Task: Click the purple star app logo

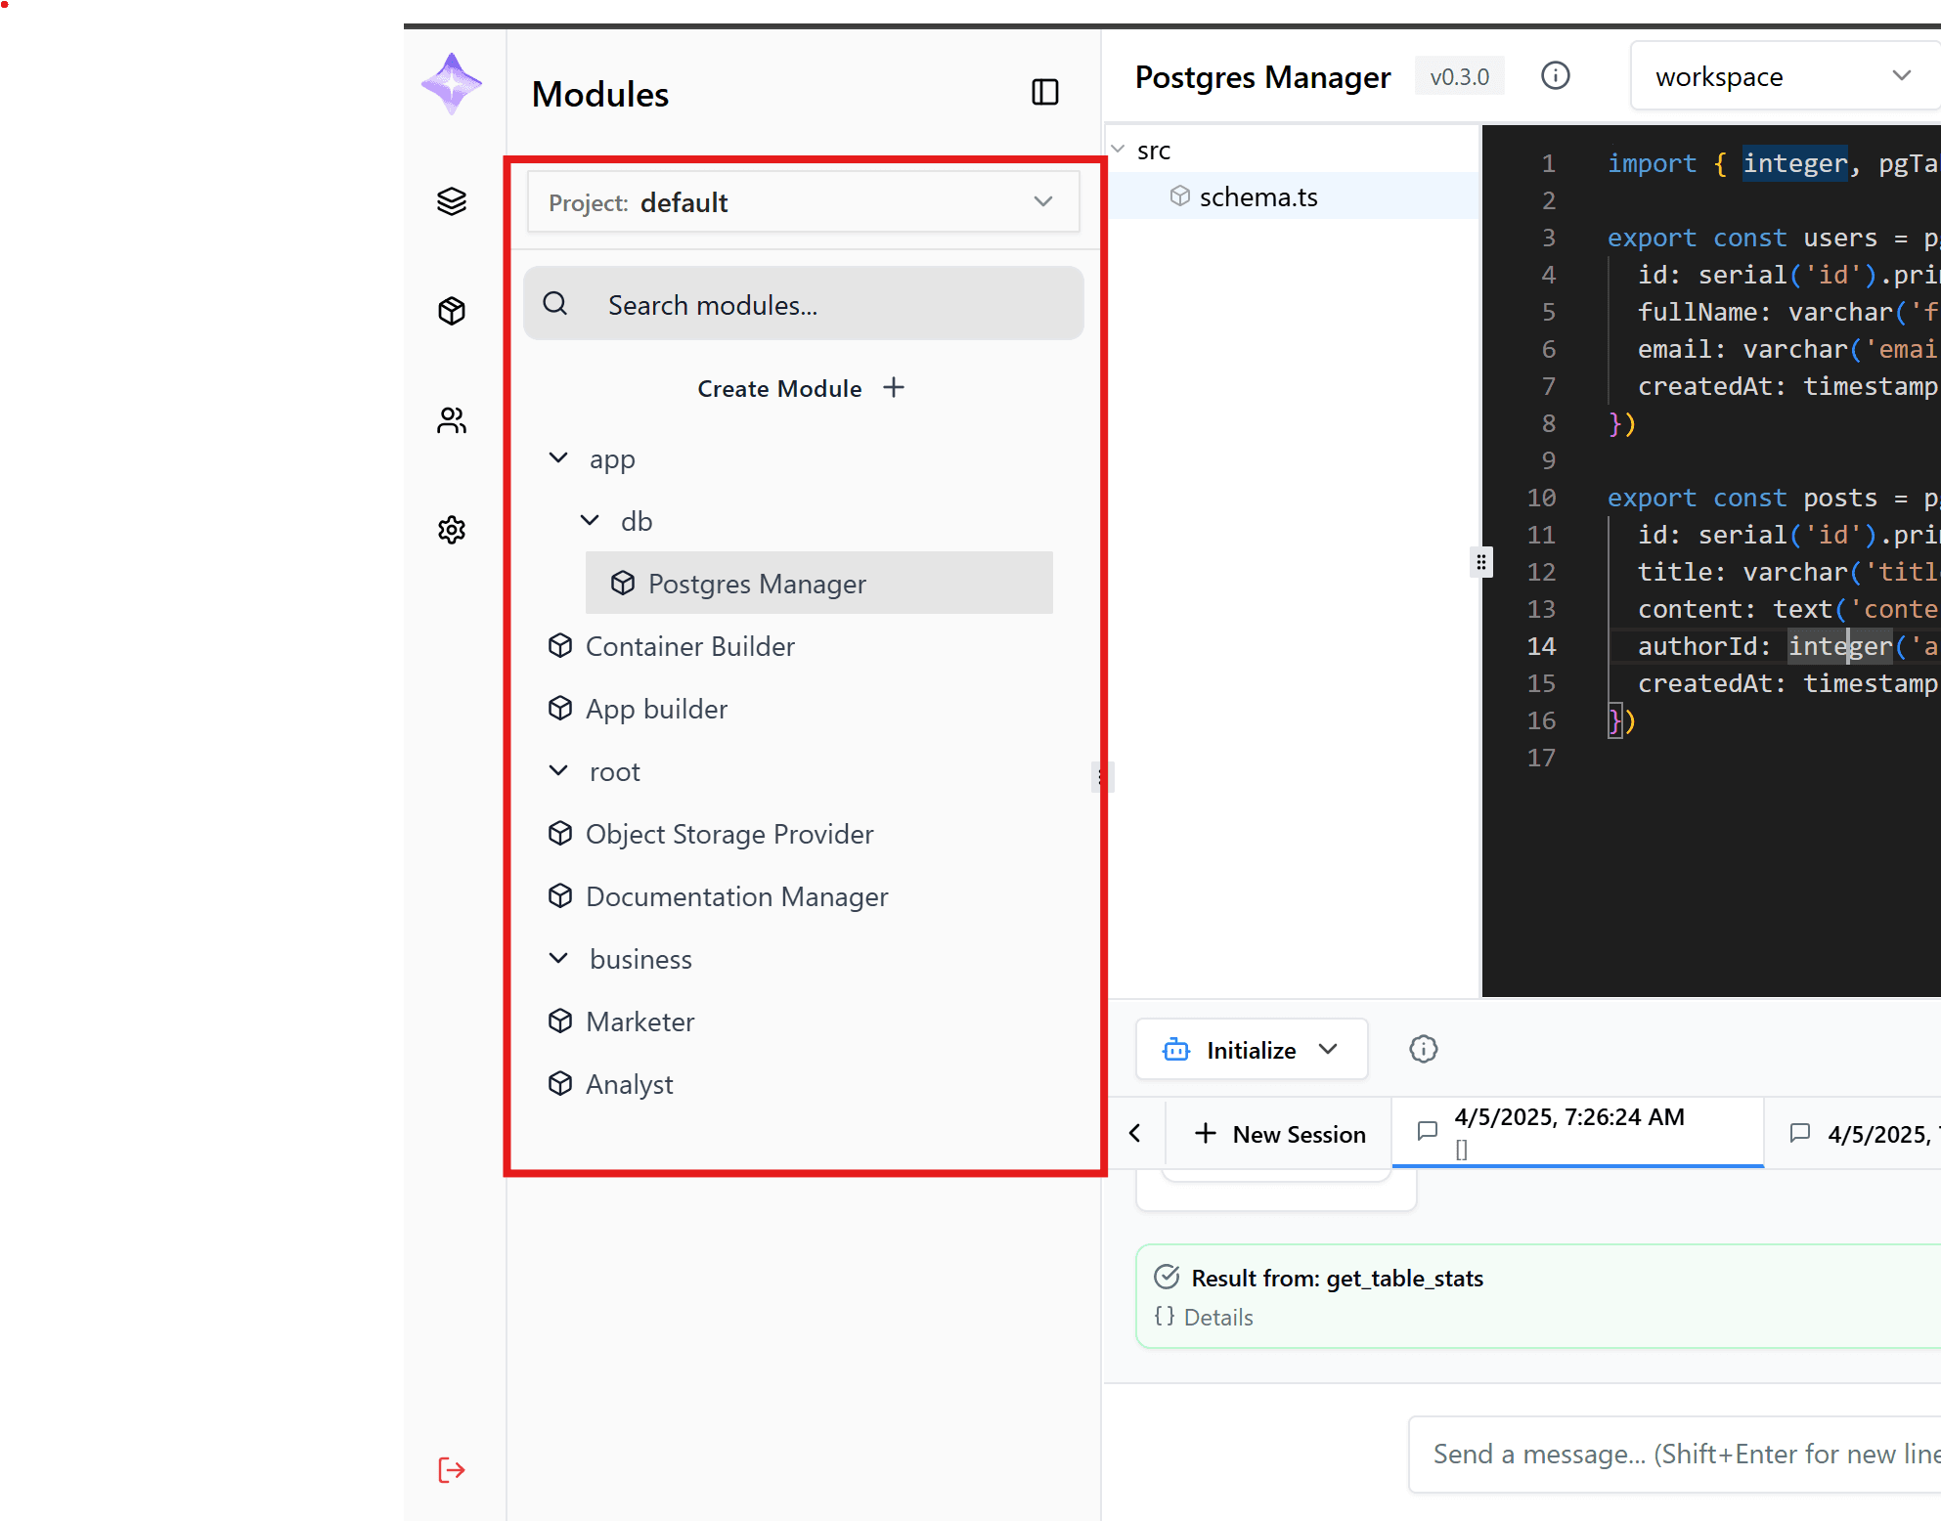Action: tap(451, 84)
